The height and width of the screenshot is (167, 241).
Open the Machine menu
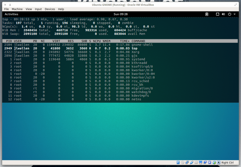tap(17, 9)
